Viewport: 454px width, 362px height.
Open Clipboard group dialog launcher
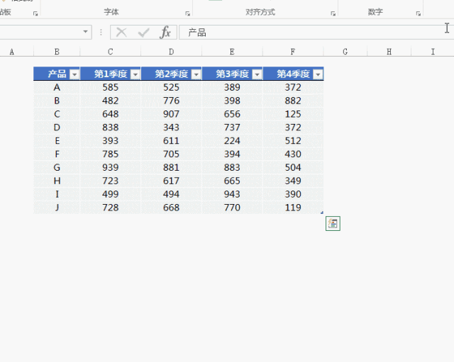35,13
